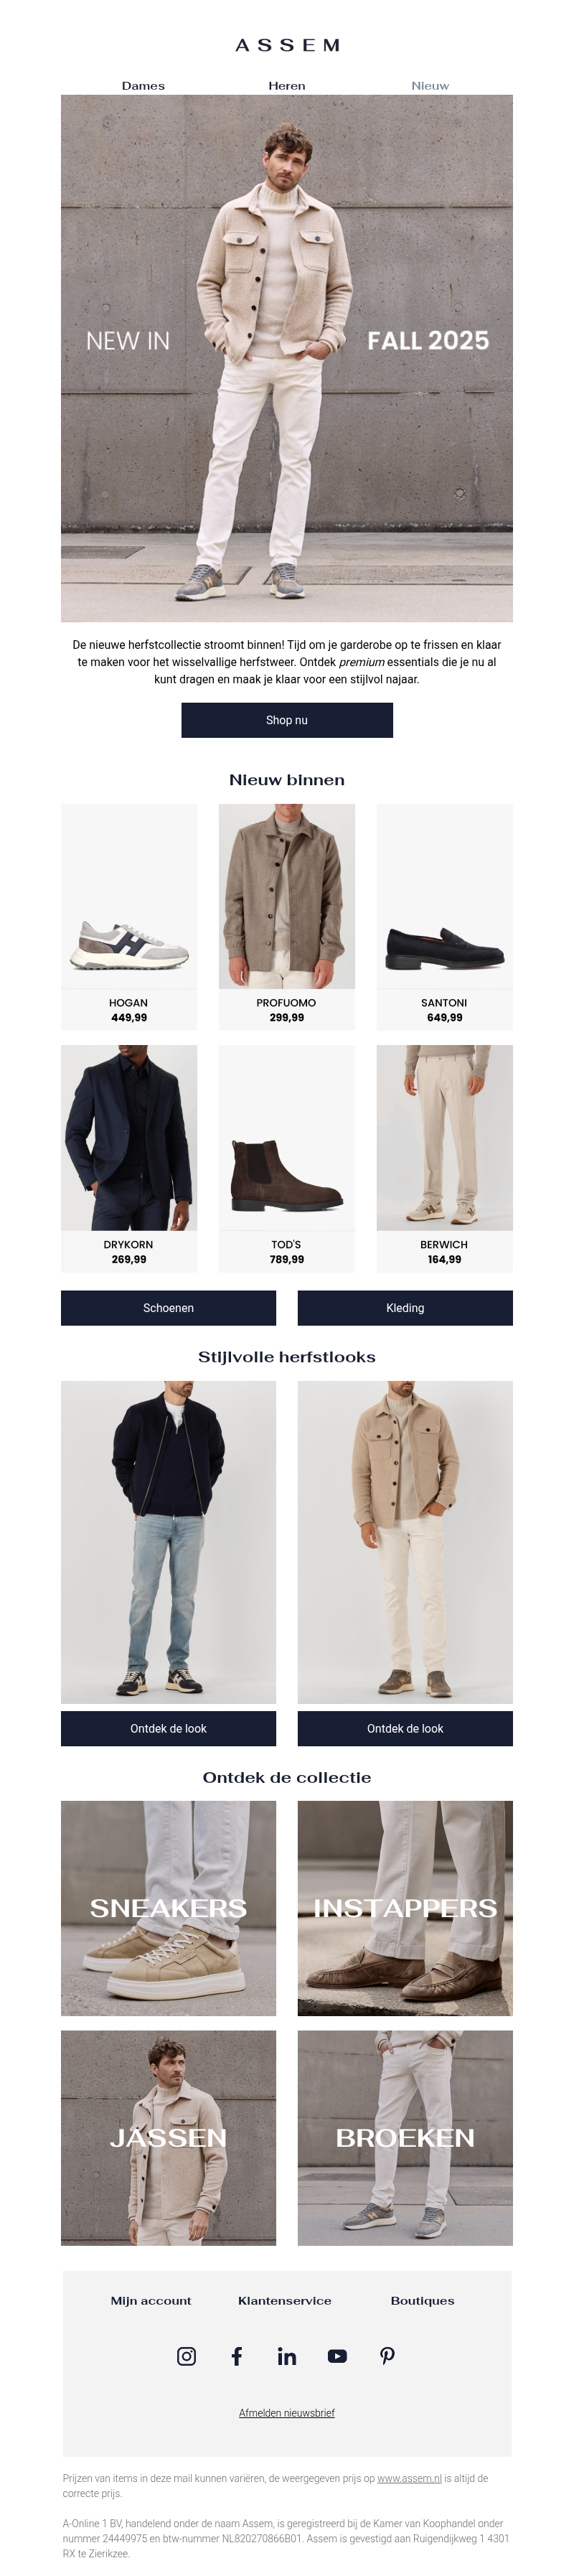The height and width of the screenshot is (2576, 574).
Task: Open Assem's Instagram page icon
Action: (186, 2356)
